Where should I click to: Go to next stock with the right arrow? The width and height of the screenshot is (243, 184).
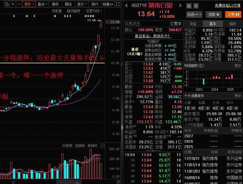coord(180,5)
